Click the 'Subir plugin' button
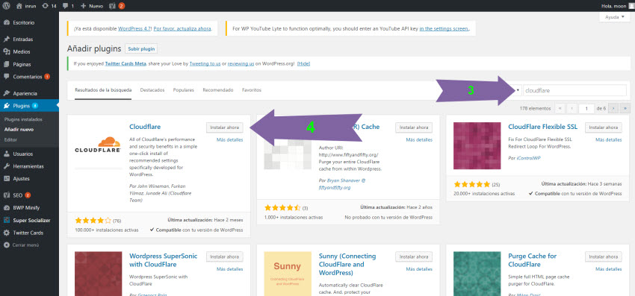Viewport: 635px width, 296px height. coord(141,49)
